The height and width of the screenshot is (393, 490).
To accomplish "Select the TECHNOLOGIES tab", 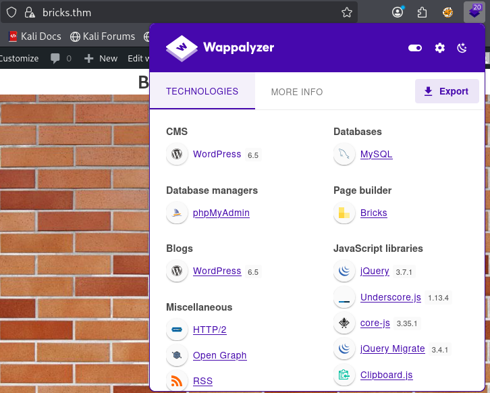I will (x=202, y=91).
